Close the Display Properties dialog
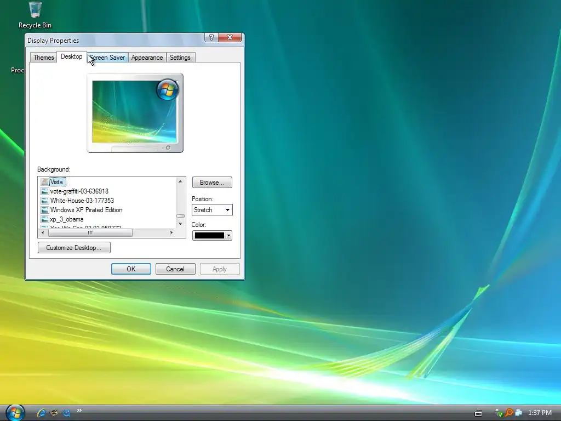Viewport: 561px width, 421px height. click(230, 37)
